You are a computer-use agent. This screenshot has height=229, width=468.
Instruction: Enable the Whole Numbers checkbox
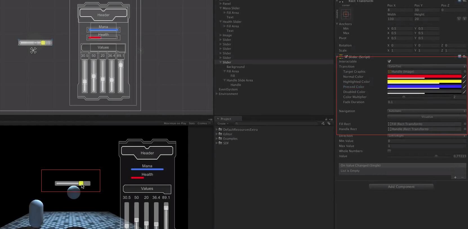(x=389, y=151)
